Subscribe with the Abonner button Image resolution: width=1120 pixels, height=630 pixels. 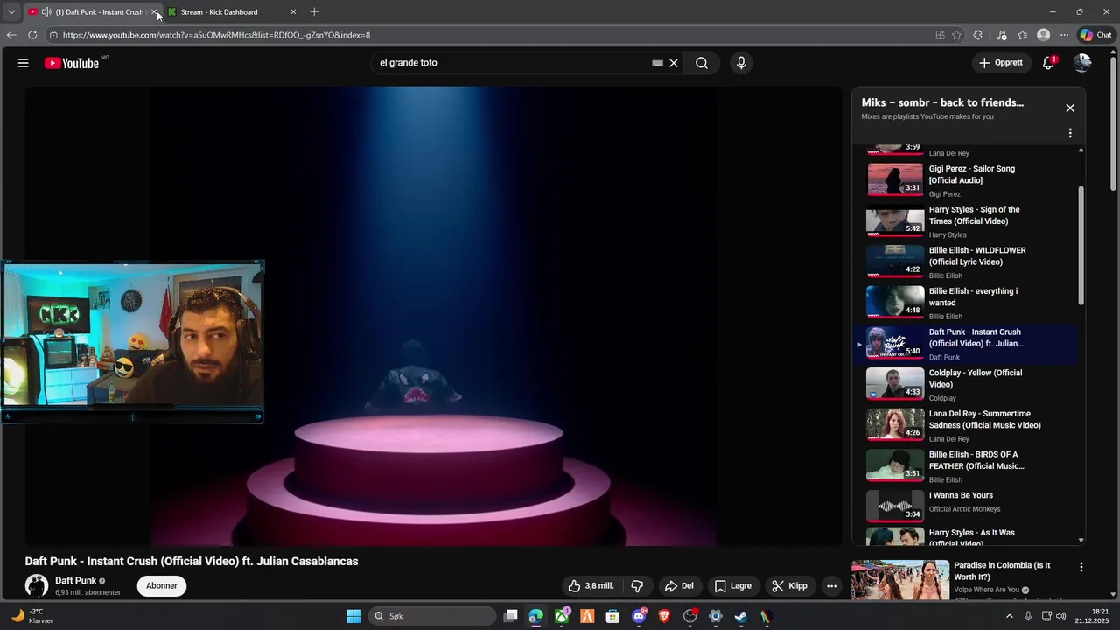pos(162,586)
